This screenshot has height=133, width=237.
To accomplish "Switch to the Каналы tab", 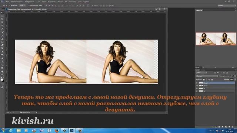I will click(203, 70).
